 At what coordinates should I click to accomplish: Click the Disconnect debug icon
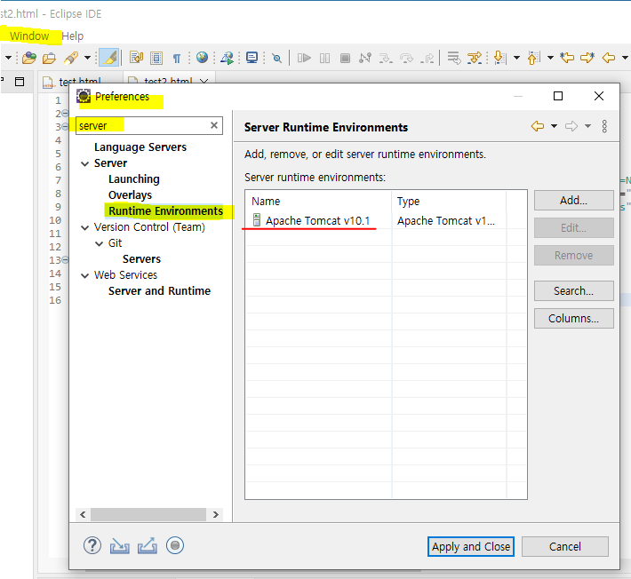coord(365,59)
